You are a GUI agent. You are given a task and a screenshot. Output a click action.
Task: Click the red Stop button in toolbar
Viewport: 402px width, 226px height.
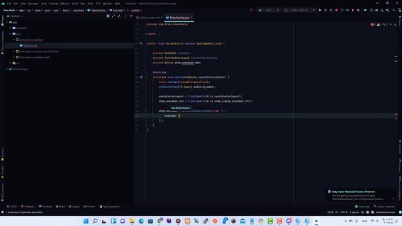click(x=337, y=10)
